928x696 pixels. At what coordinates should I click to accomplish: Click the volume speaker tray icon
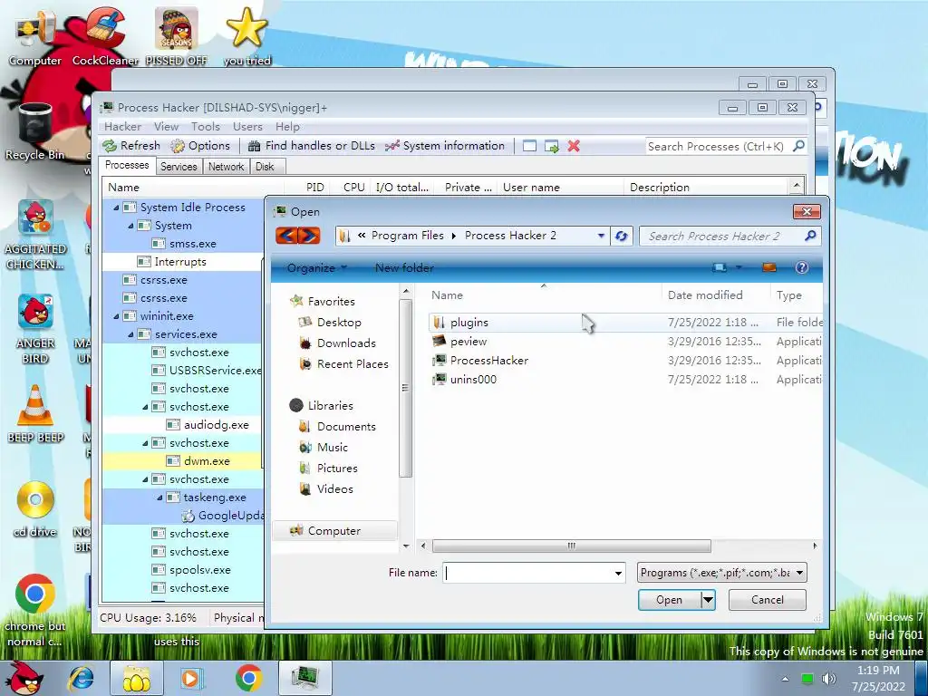(828, 678)
